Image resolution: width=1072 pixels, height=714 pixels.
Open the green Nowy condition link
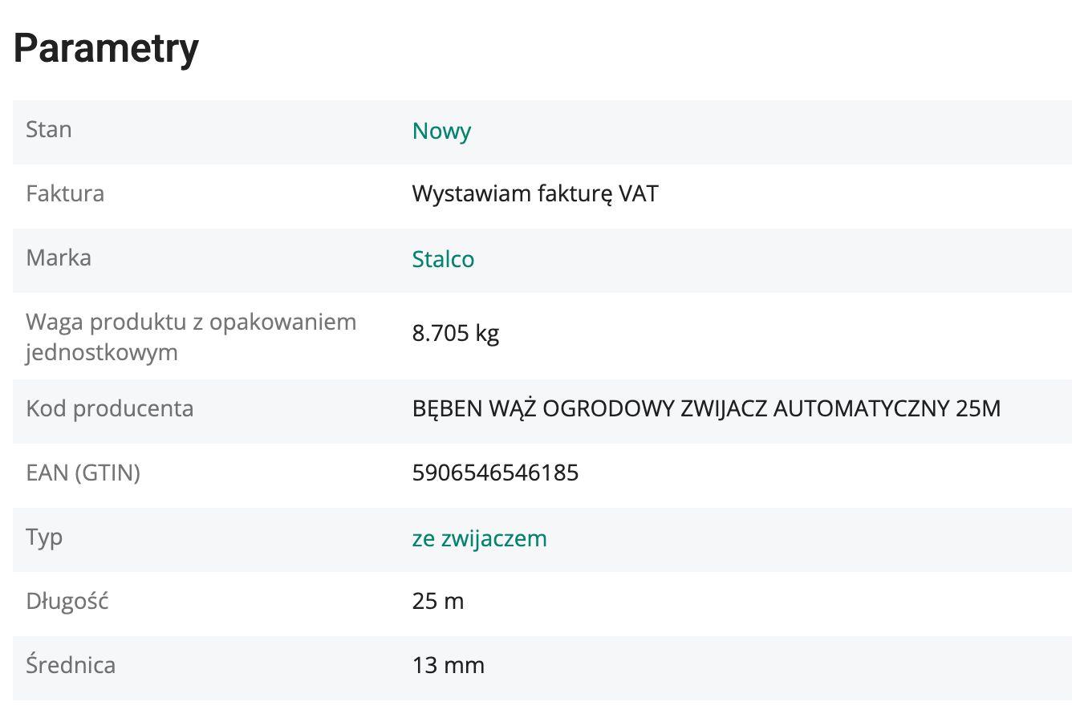[441, 132]
